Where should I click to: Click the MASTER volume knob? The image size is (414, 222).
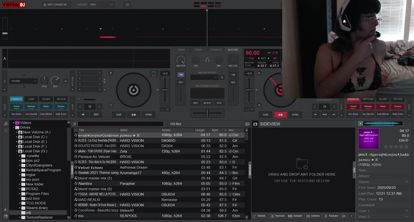tap(181, 60)
